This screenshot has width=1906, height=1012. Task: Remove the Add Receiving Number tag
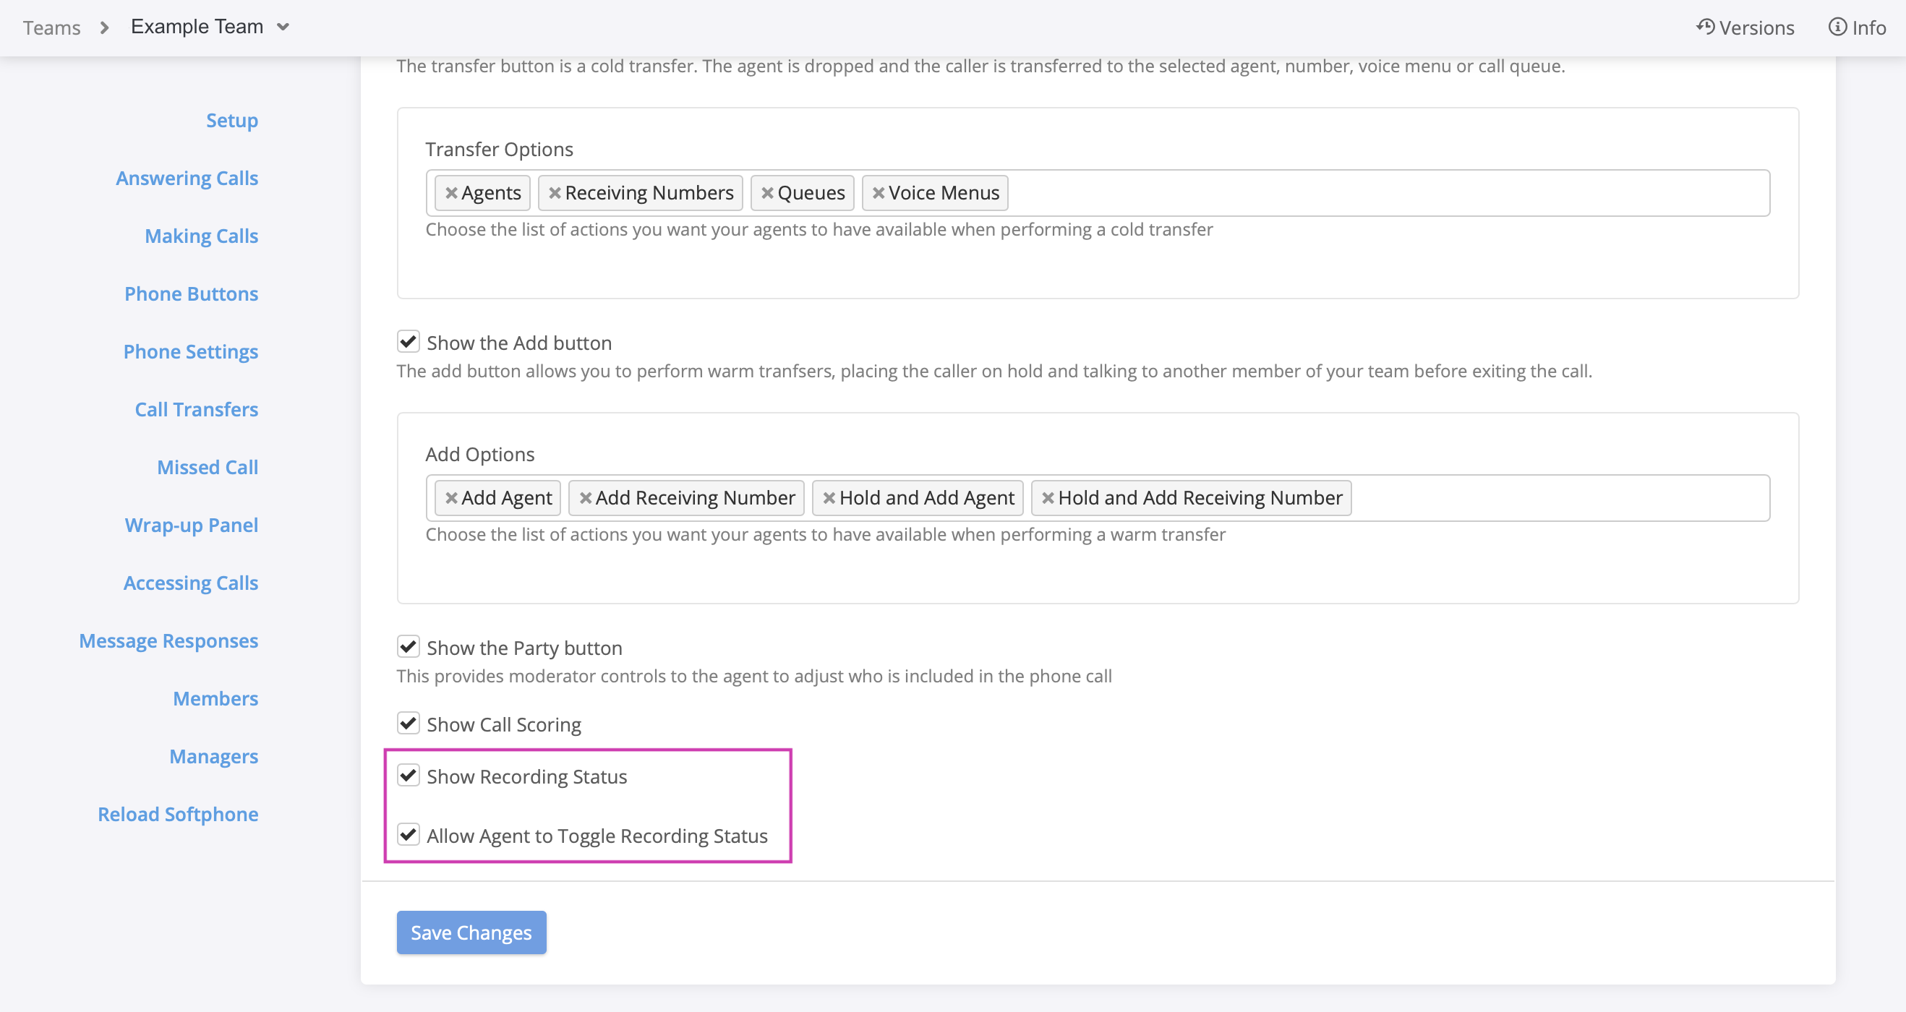[585, 498]
